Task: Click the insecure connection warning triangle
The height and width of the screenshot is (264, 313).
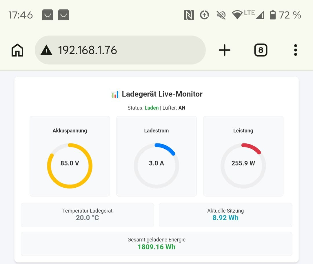Action: coord(46,50)
